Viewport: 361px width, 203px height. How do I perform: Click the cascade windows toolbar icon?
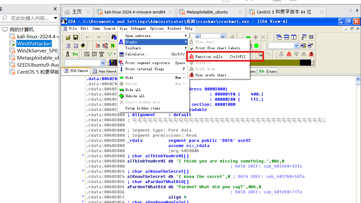[279, 37]
